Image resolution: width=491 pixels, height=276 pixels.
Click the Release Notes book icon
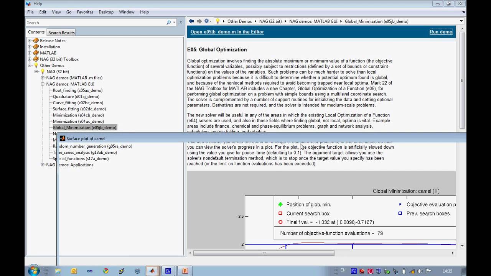[x=36, y=41]
